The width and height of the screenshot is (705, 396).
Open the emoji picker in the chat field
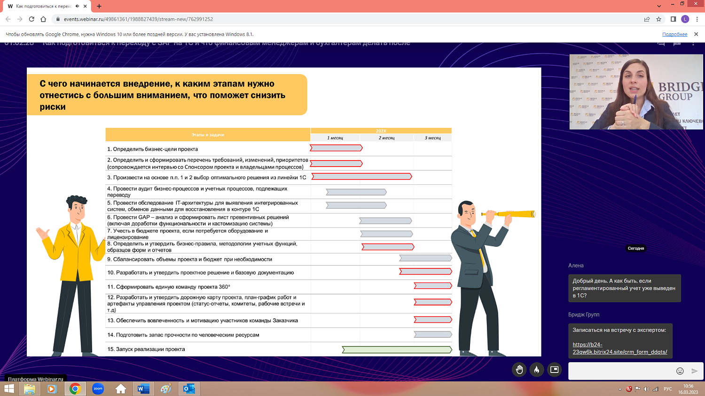click(680, 371)
